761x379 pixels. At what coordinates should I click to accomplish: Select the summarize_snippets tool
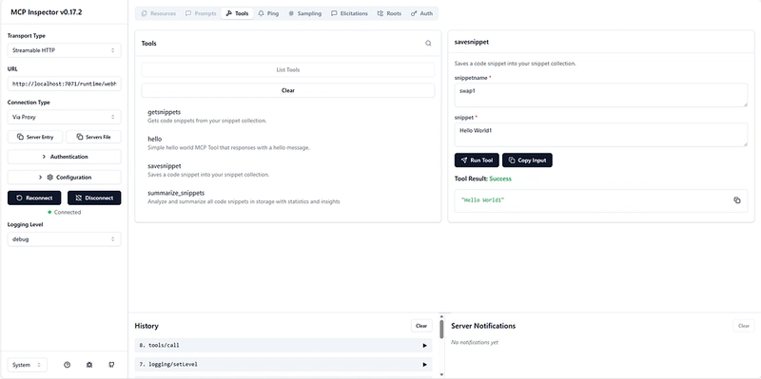(x=288, y=197)
